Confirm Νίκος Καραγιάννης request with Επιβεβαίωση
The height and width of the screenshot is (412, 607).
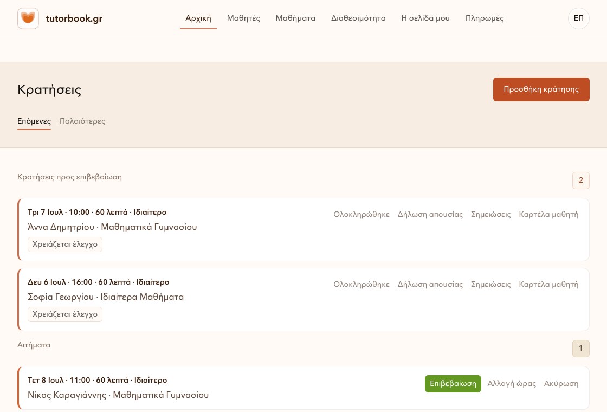tap(453, 384)
